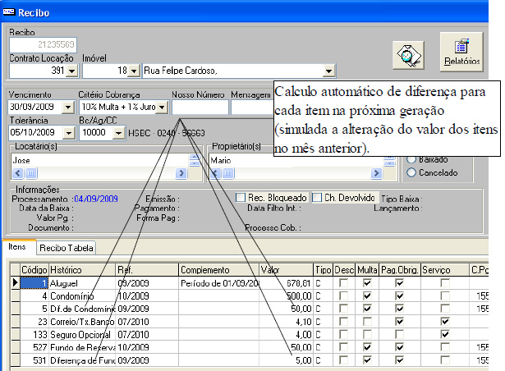Open the Contrato Locação dropdown
The height and width of the screenshot is (371, 505).
tap(69, 71)
